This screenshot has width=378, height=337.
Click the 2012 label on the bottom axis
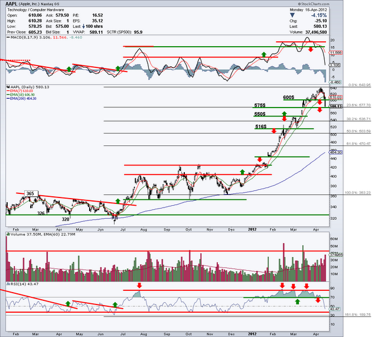(x=252, y=334)
